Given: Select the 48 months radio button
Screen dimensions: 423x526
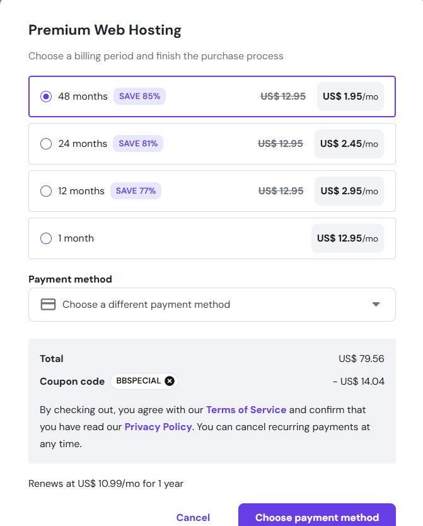Looking at the screenshot, I should point(45,96).
